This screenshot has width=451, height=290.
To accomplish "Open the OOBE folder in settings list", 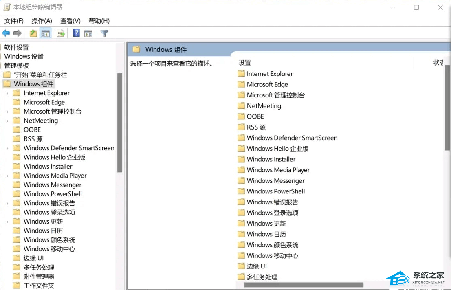I will pyautogui.click(x=256, y=116).
